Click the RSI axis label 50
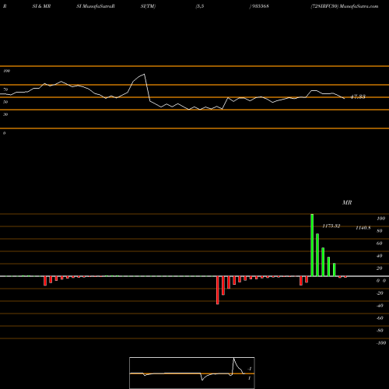This screenshot has height=389, width=389. point(5,102)
